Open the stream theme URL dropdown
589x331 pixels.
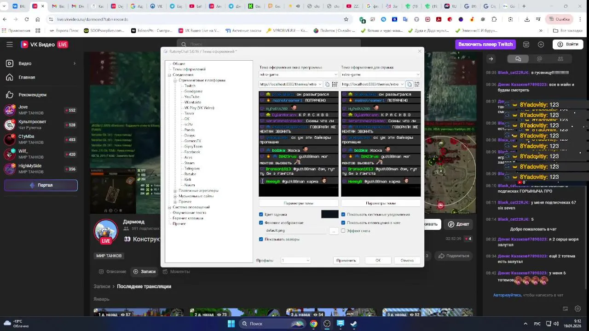click(402, 84)
